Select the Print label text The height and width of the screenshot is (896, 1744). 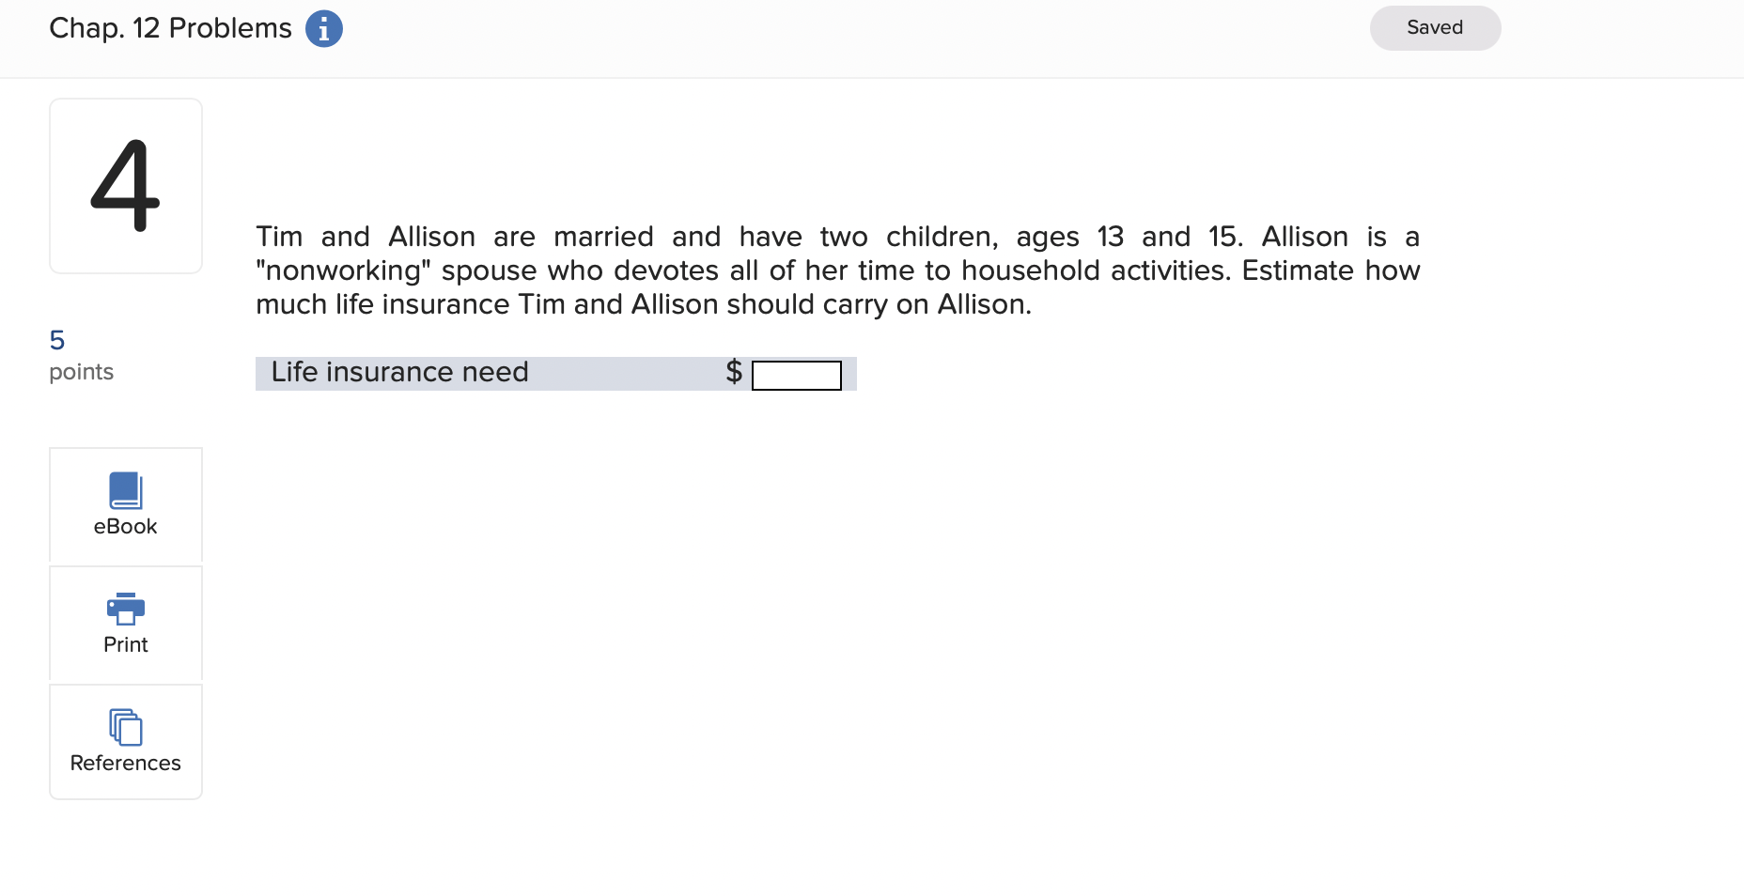pyautogui.click(x=125, y=644)
